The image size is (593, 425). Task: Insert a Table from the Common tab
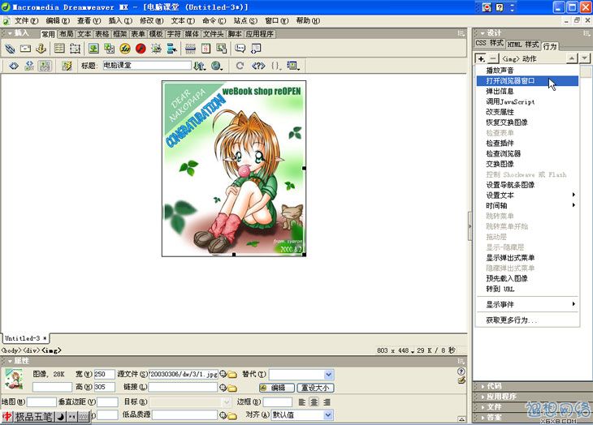[x=59, y=49]
